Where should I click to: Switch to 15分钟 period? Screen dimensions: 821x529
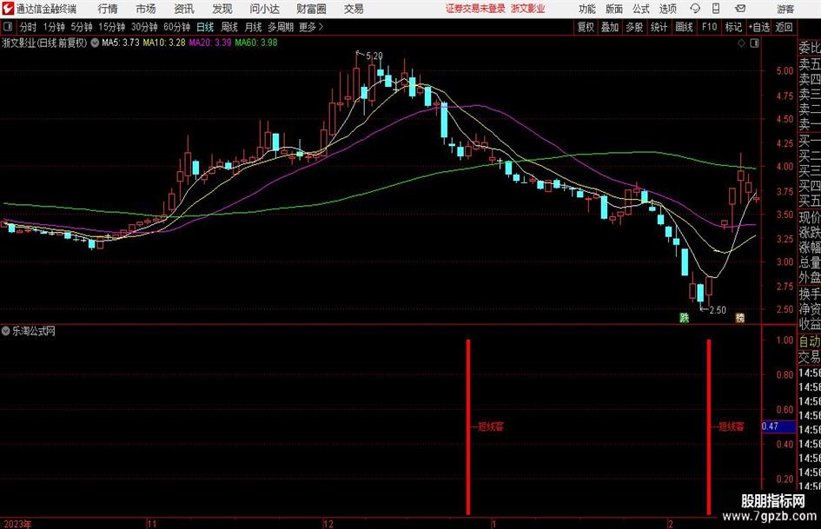click(111, 27)
